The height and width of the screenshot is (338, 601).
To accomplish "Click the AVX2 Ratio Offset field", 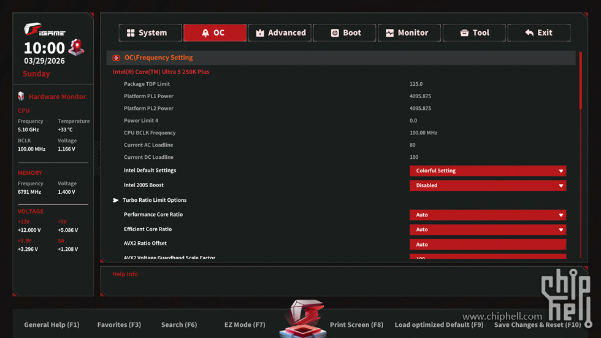I will click(x=488, y=245).
